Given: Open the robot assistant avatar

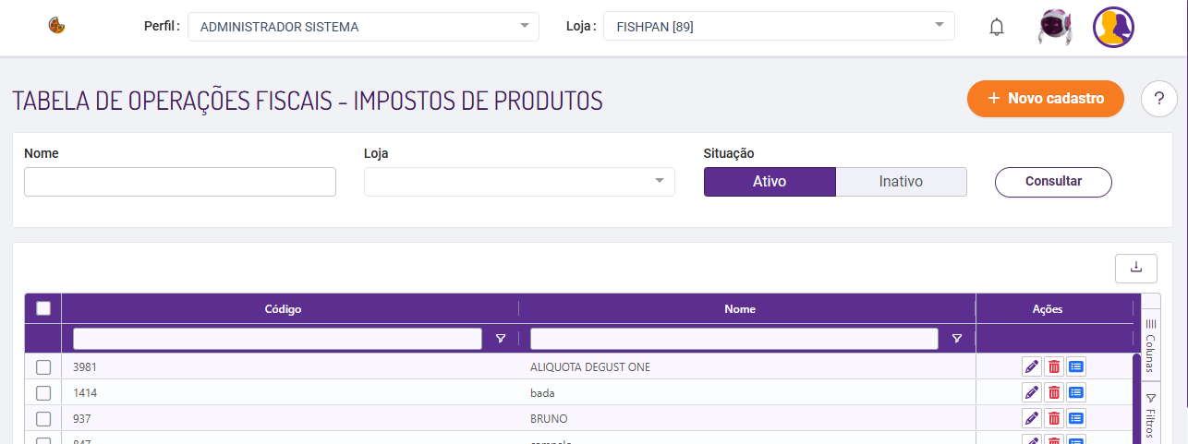Looking at the screenshot, I should point(1054,27).
